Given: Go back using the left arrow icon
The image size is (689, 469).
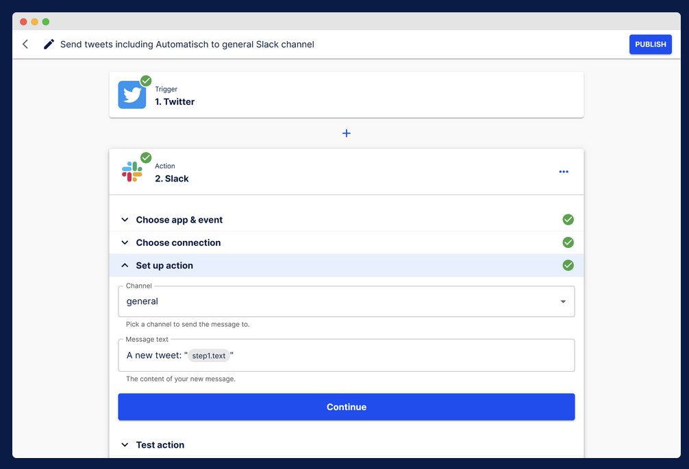Looking at the screenshot, I should (25, 44).
